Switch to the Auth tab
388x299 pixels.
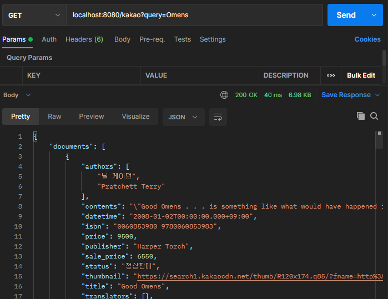tap(49, 39)
